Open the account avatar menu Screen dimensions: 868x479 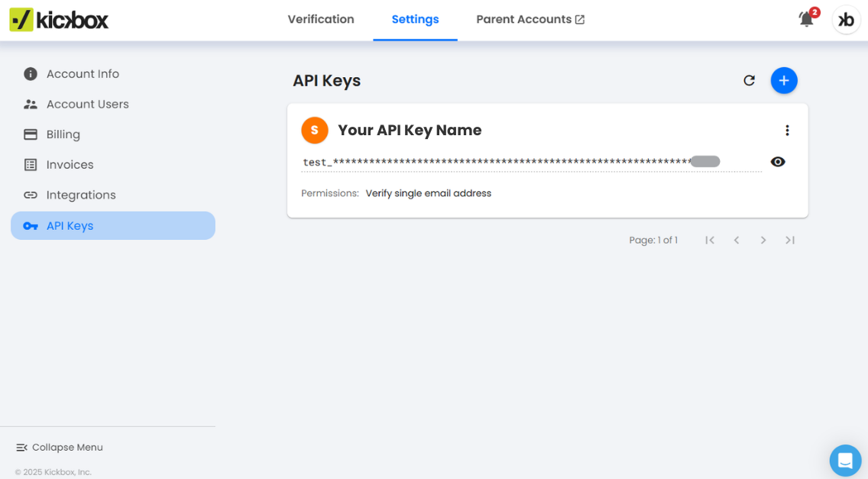(846, 20)
